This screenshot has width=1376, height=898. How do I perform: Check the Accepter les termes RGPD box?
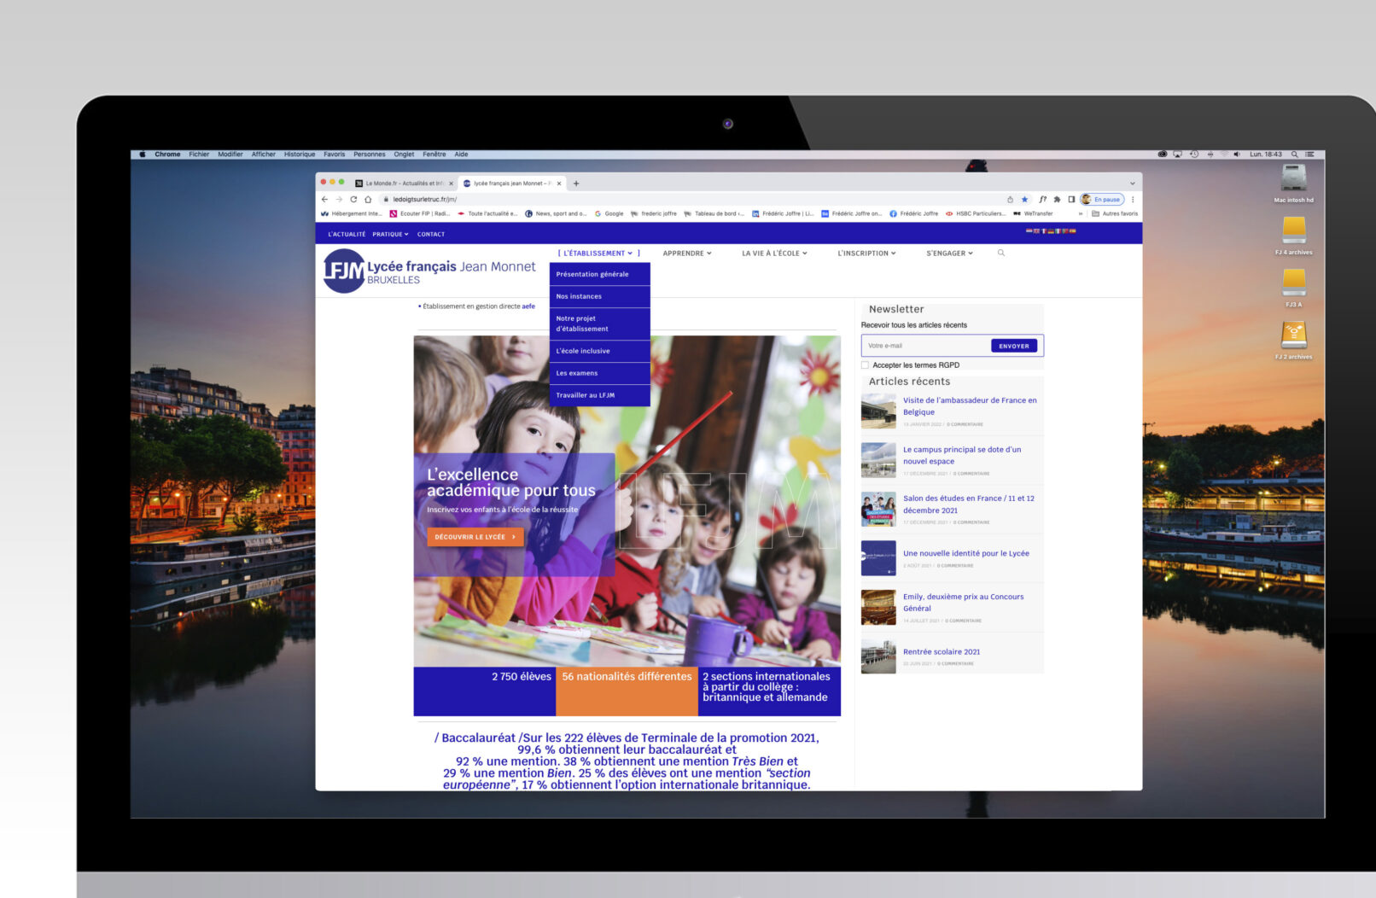pyautogui.click(x=866, y=365)
